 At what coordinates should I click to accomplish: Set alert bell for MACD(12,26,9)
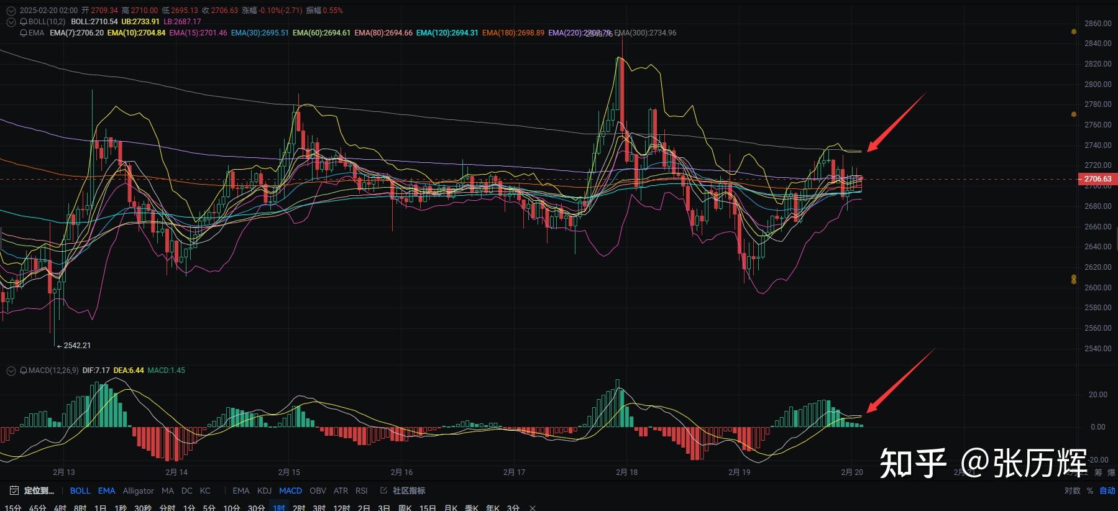[x=24, y=371]
